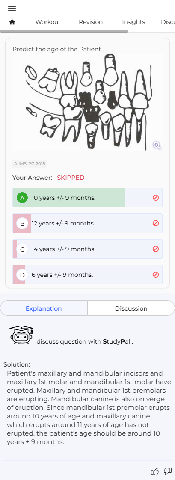The image size is (175, 480).
Task: Go to home via house icon
Action: point(12,22)
